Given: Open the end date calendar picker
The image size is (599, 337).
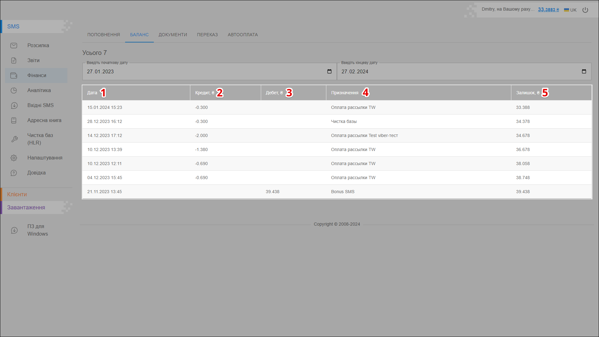Looking at the screenshot, I should 584,71.
